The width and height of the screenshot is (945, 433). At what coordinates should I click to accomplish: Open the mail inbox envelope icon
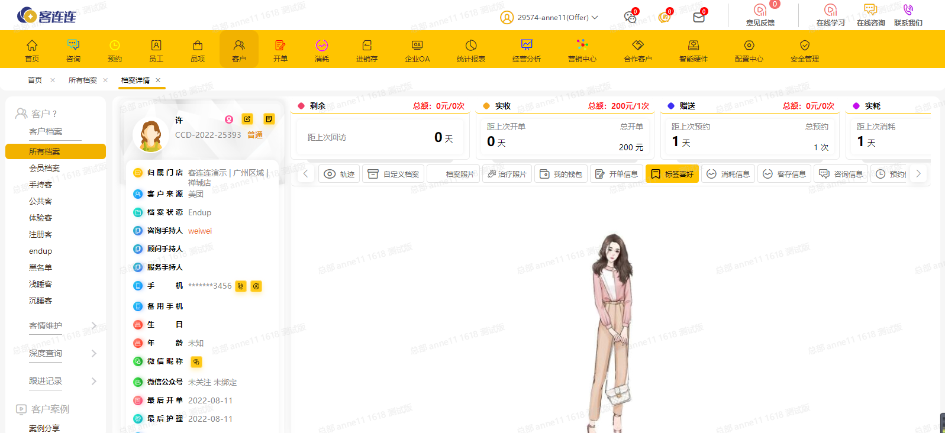[x=699, y=17]
